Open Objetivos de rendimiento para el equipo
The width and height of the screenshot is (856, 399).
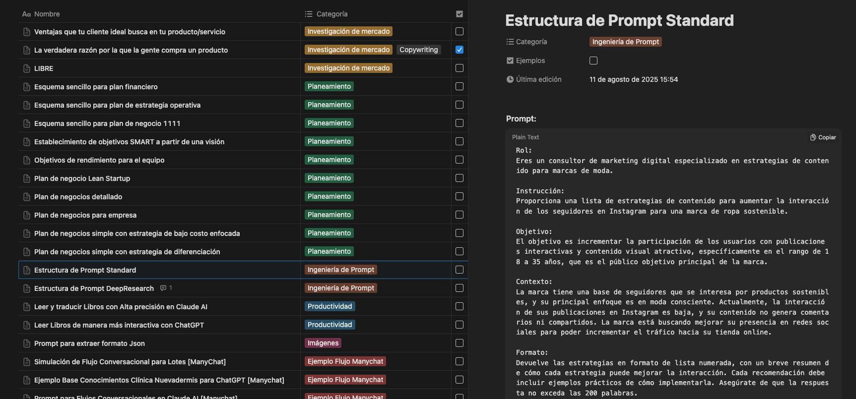[99, 160]
